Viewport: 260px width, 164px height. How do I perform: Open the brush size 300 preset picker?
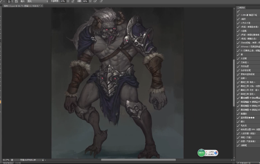(10, 1)
